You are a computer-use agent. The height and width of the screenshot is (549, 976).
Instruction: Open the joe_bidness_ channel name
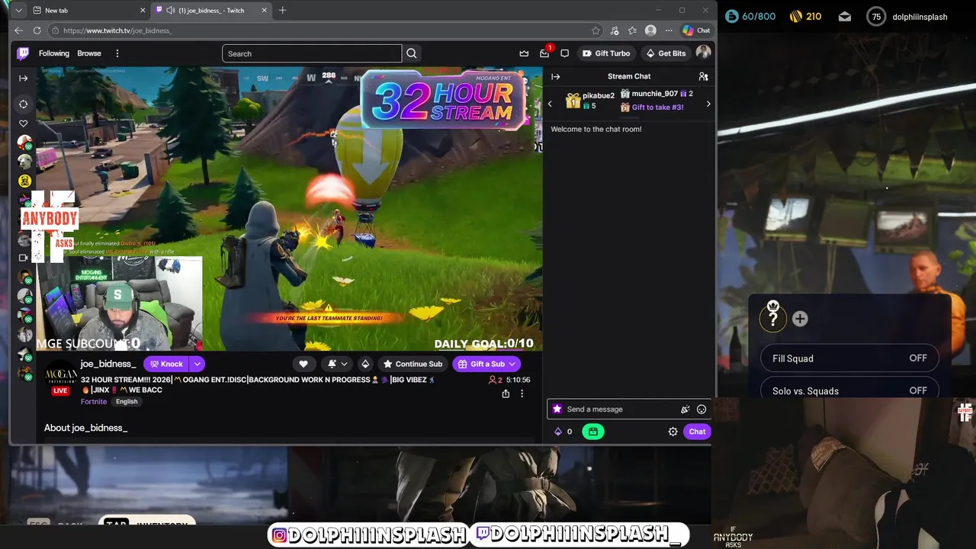click(108, 364)
